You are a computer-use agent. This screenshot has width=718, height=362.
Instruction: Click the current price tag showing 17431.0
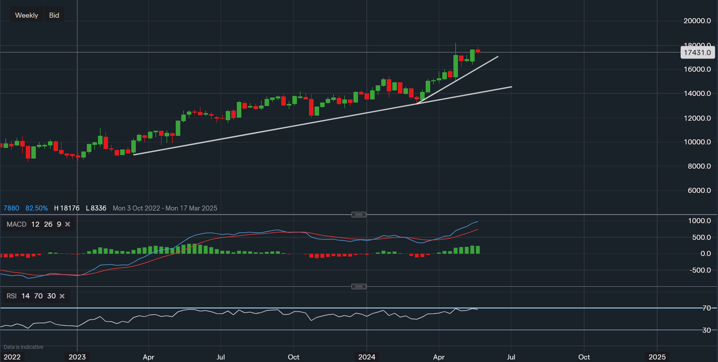pos(698,53)
